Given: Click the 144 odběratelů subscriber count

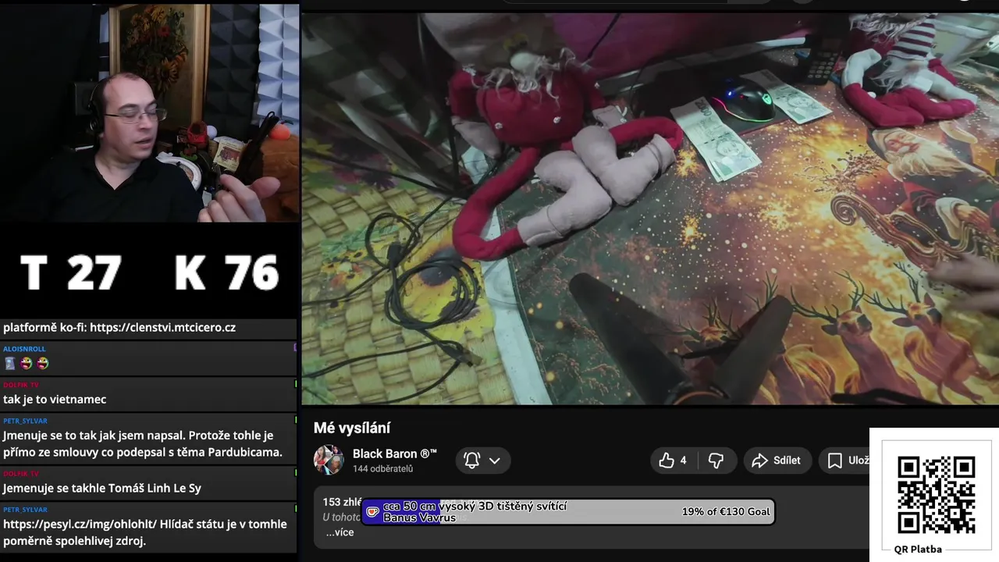Looking at the screenshot, I should (x=383, y=469).
